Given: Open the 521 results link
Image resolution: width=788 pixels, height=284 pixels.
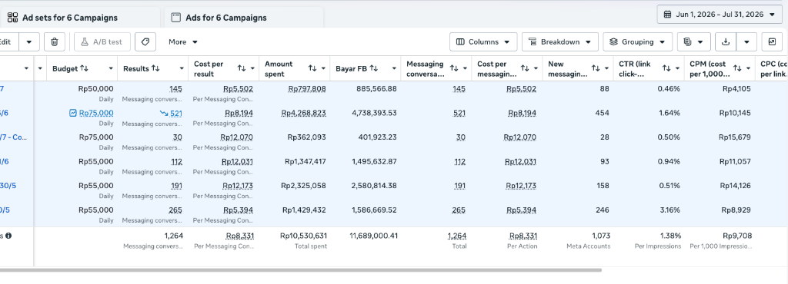Looking at the screenshot, I should [x=176, y=113].
